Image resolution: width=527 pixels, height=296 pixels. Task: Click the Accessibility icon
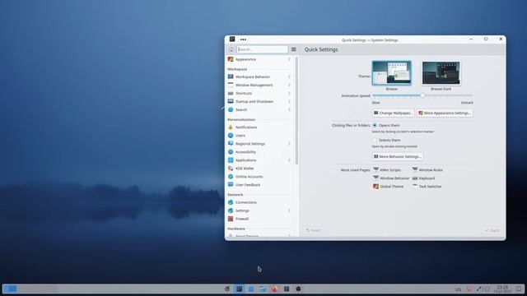pyautogui.click(x=231, y=152)
